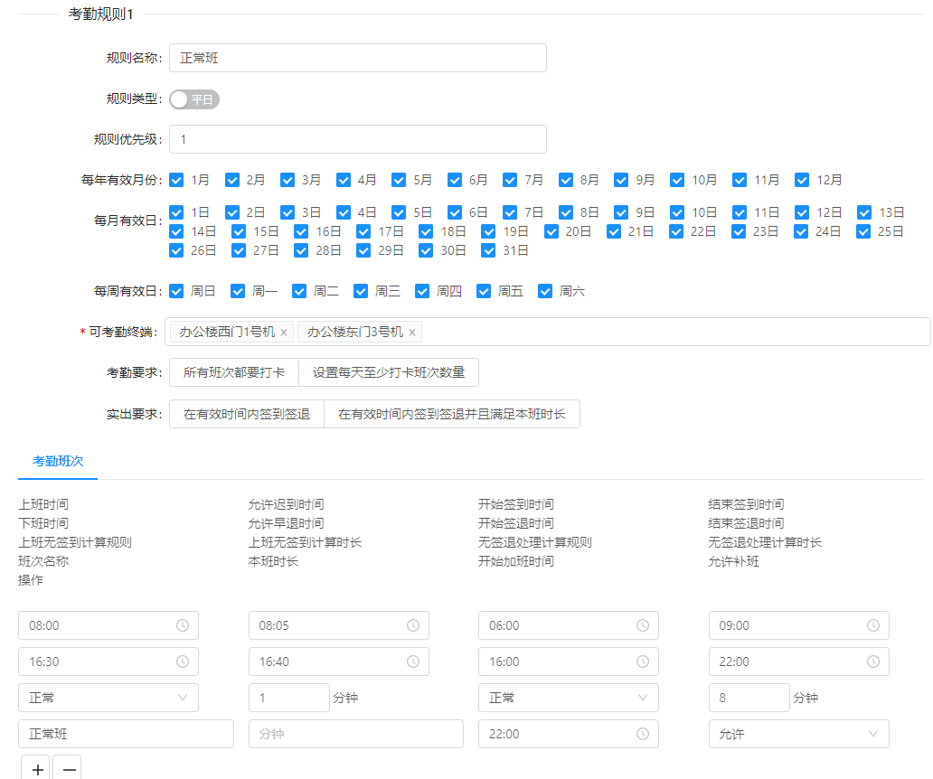Screen dimensions: 933x779
Task: Choose 在有效时间内签到签退并且满足本班时长 option
Action: click(451, 414)
